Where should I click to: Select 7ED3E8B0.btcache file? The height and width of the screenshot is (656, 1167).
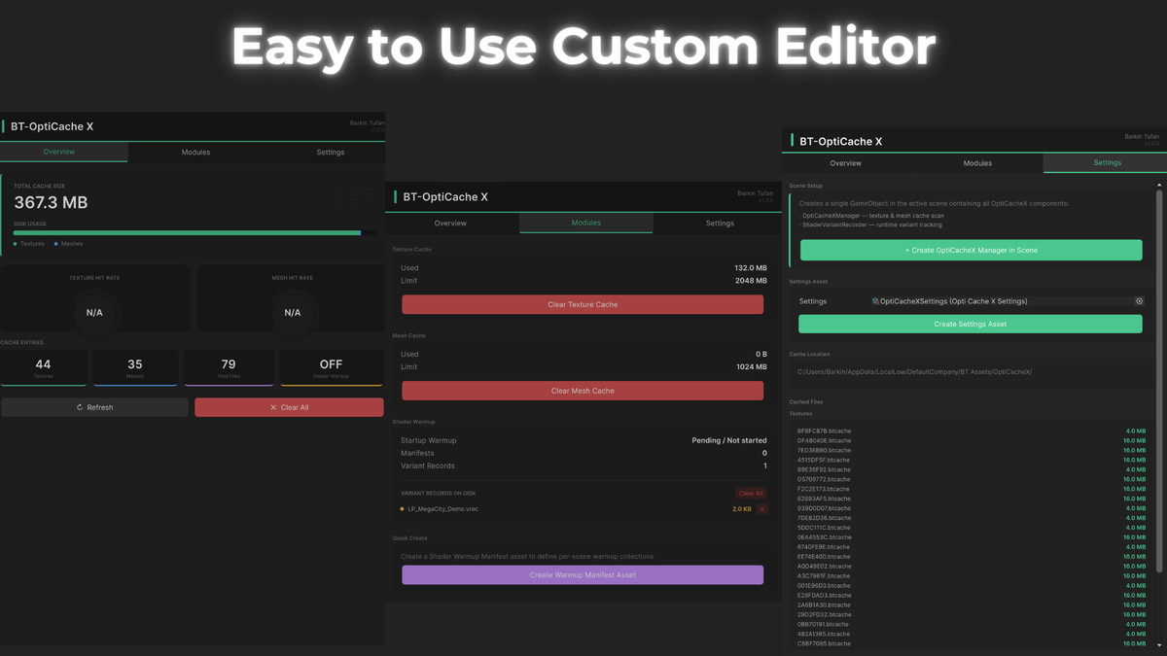825,450
